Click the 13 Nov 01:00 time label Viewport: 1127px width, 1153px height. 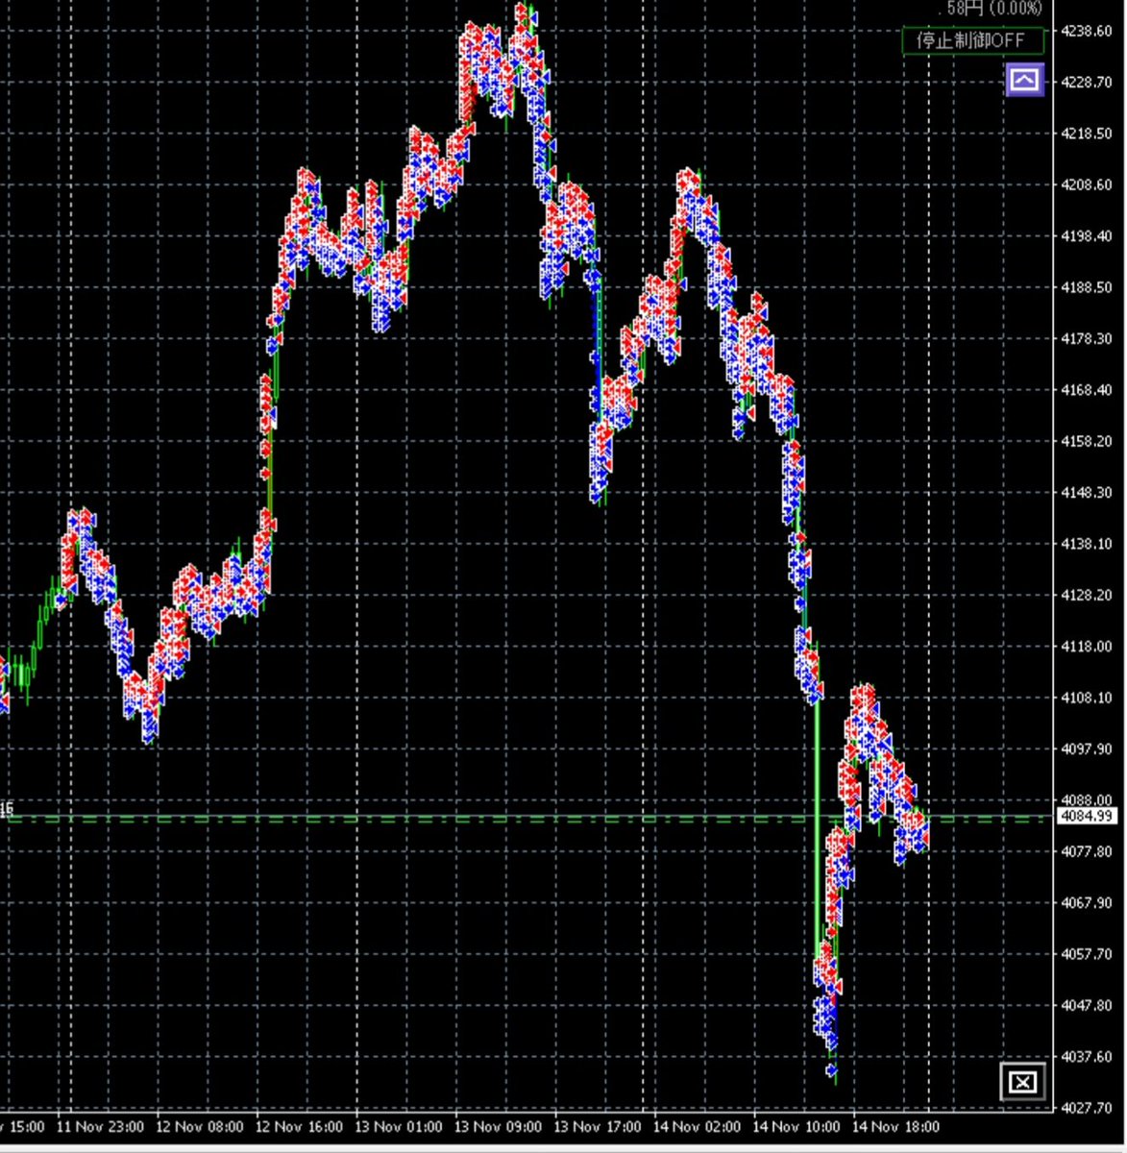399,1126
